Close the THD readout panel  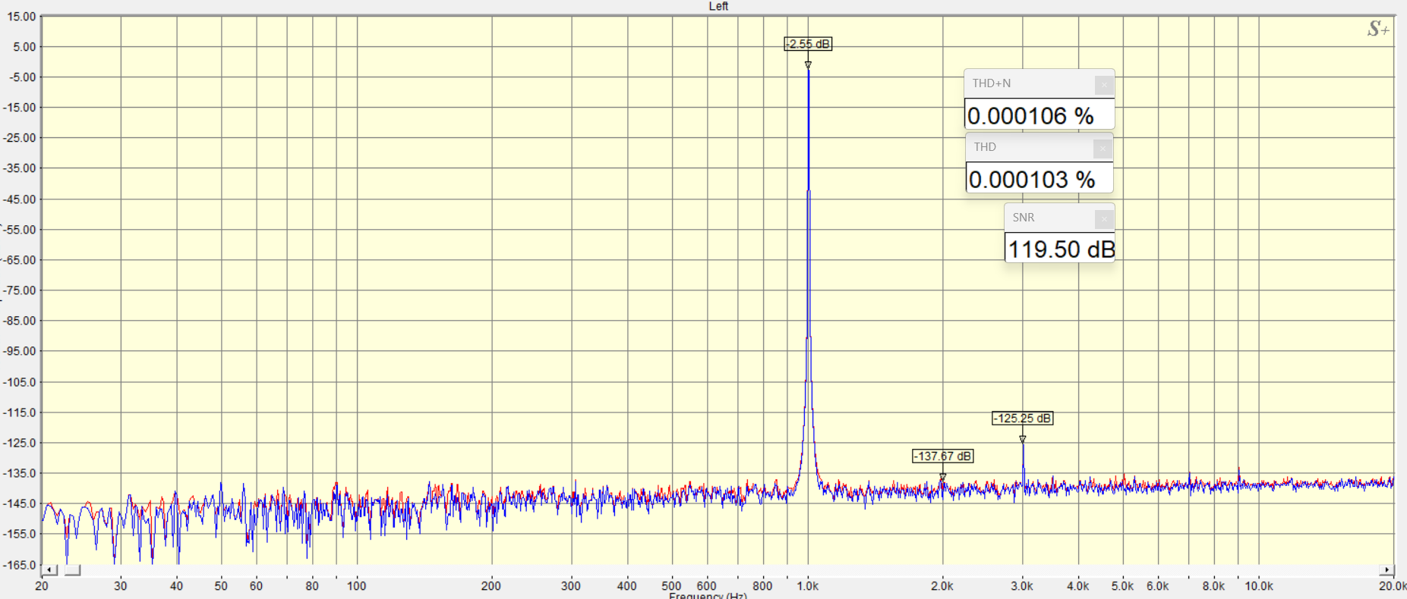[1103, 148]
